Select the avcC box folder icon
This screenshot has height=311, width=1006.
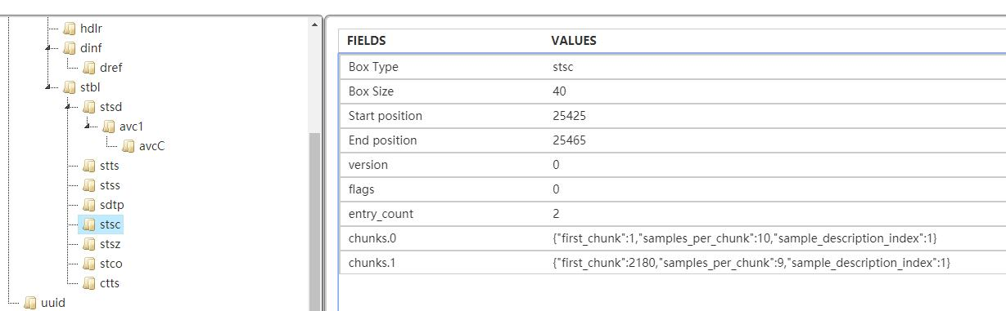[x=129, y=146]
